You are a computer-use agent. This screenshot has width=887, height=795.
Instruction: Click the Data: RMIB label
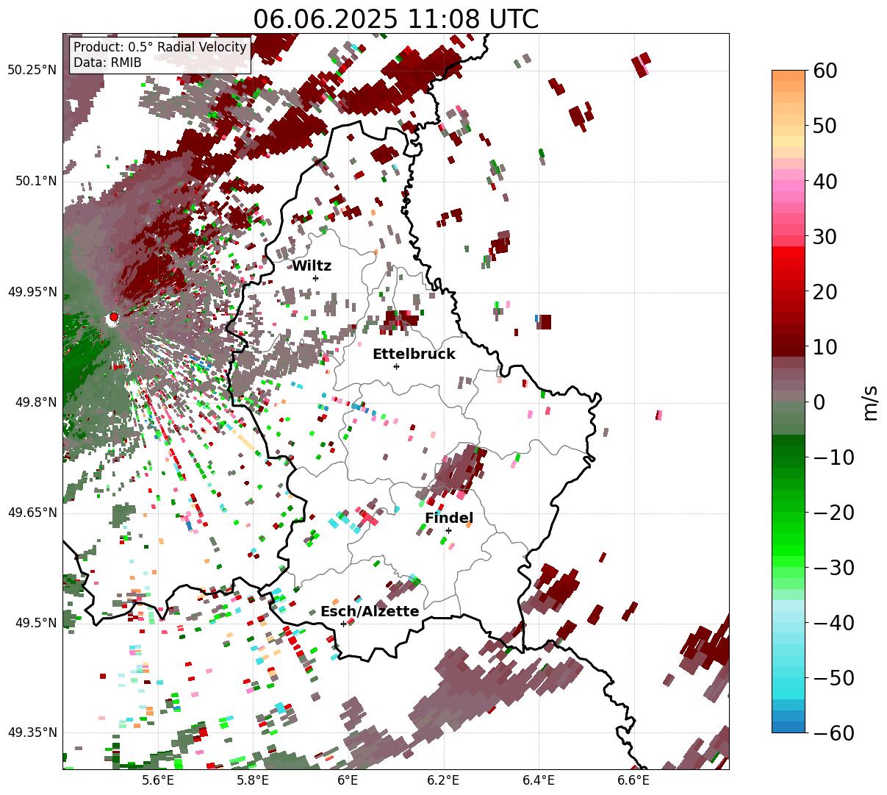click(107, 63)
